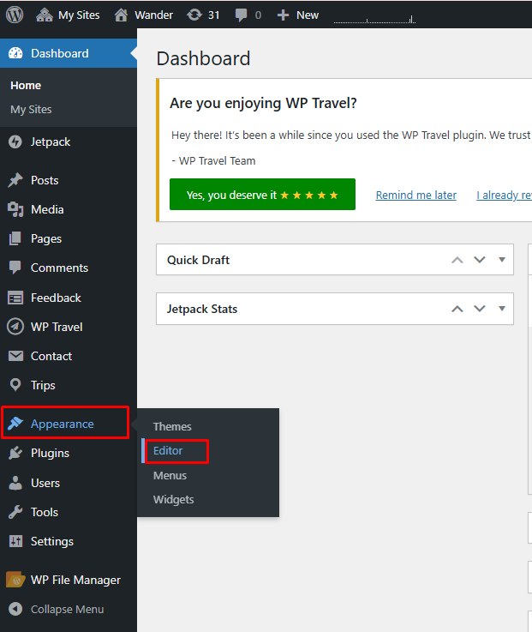Click the Jetpack lightning icon
This screenshot has height=632, width=532.
15,141
